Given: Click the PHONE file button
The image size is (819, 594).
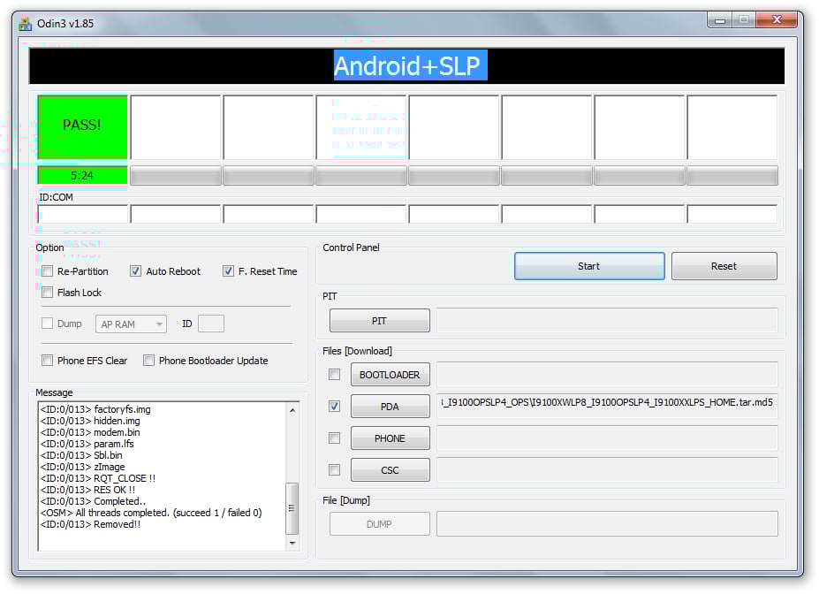Looking at the screenshot, I should tap(390, 438).
